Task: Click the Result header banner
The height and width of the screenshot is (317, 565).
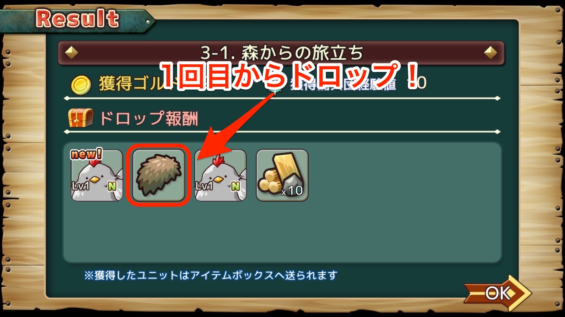Action: [78, 19]
